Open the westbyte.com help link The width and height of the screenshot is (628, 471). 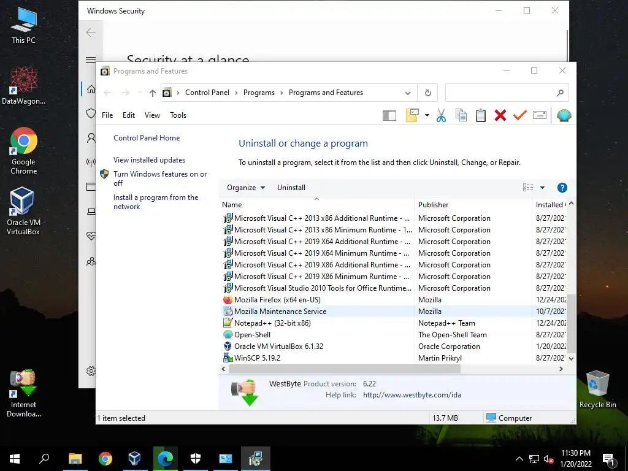coord(412,395)
